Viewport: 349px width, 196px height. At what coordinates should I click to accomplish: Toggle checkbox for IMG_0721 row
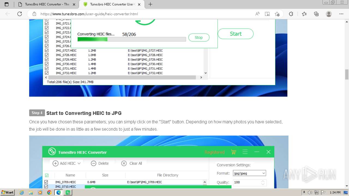coord(47,23)
